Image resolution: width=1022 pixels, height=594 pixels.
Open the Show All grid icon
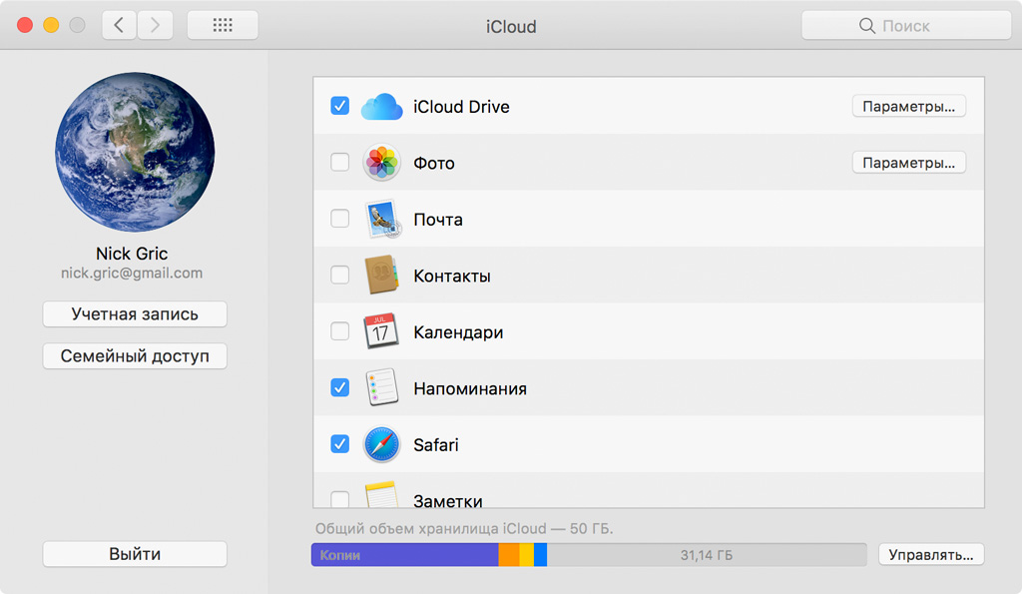click(x=223, y=25)
